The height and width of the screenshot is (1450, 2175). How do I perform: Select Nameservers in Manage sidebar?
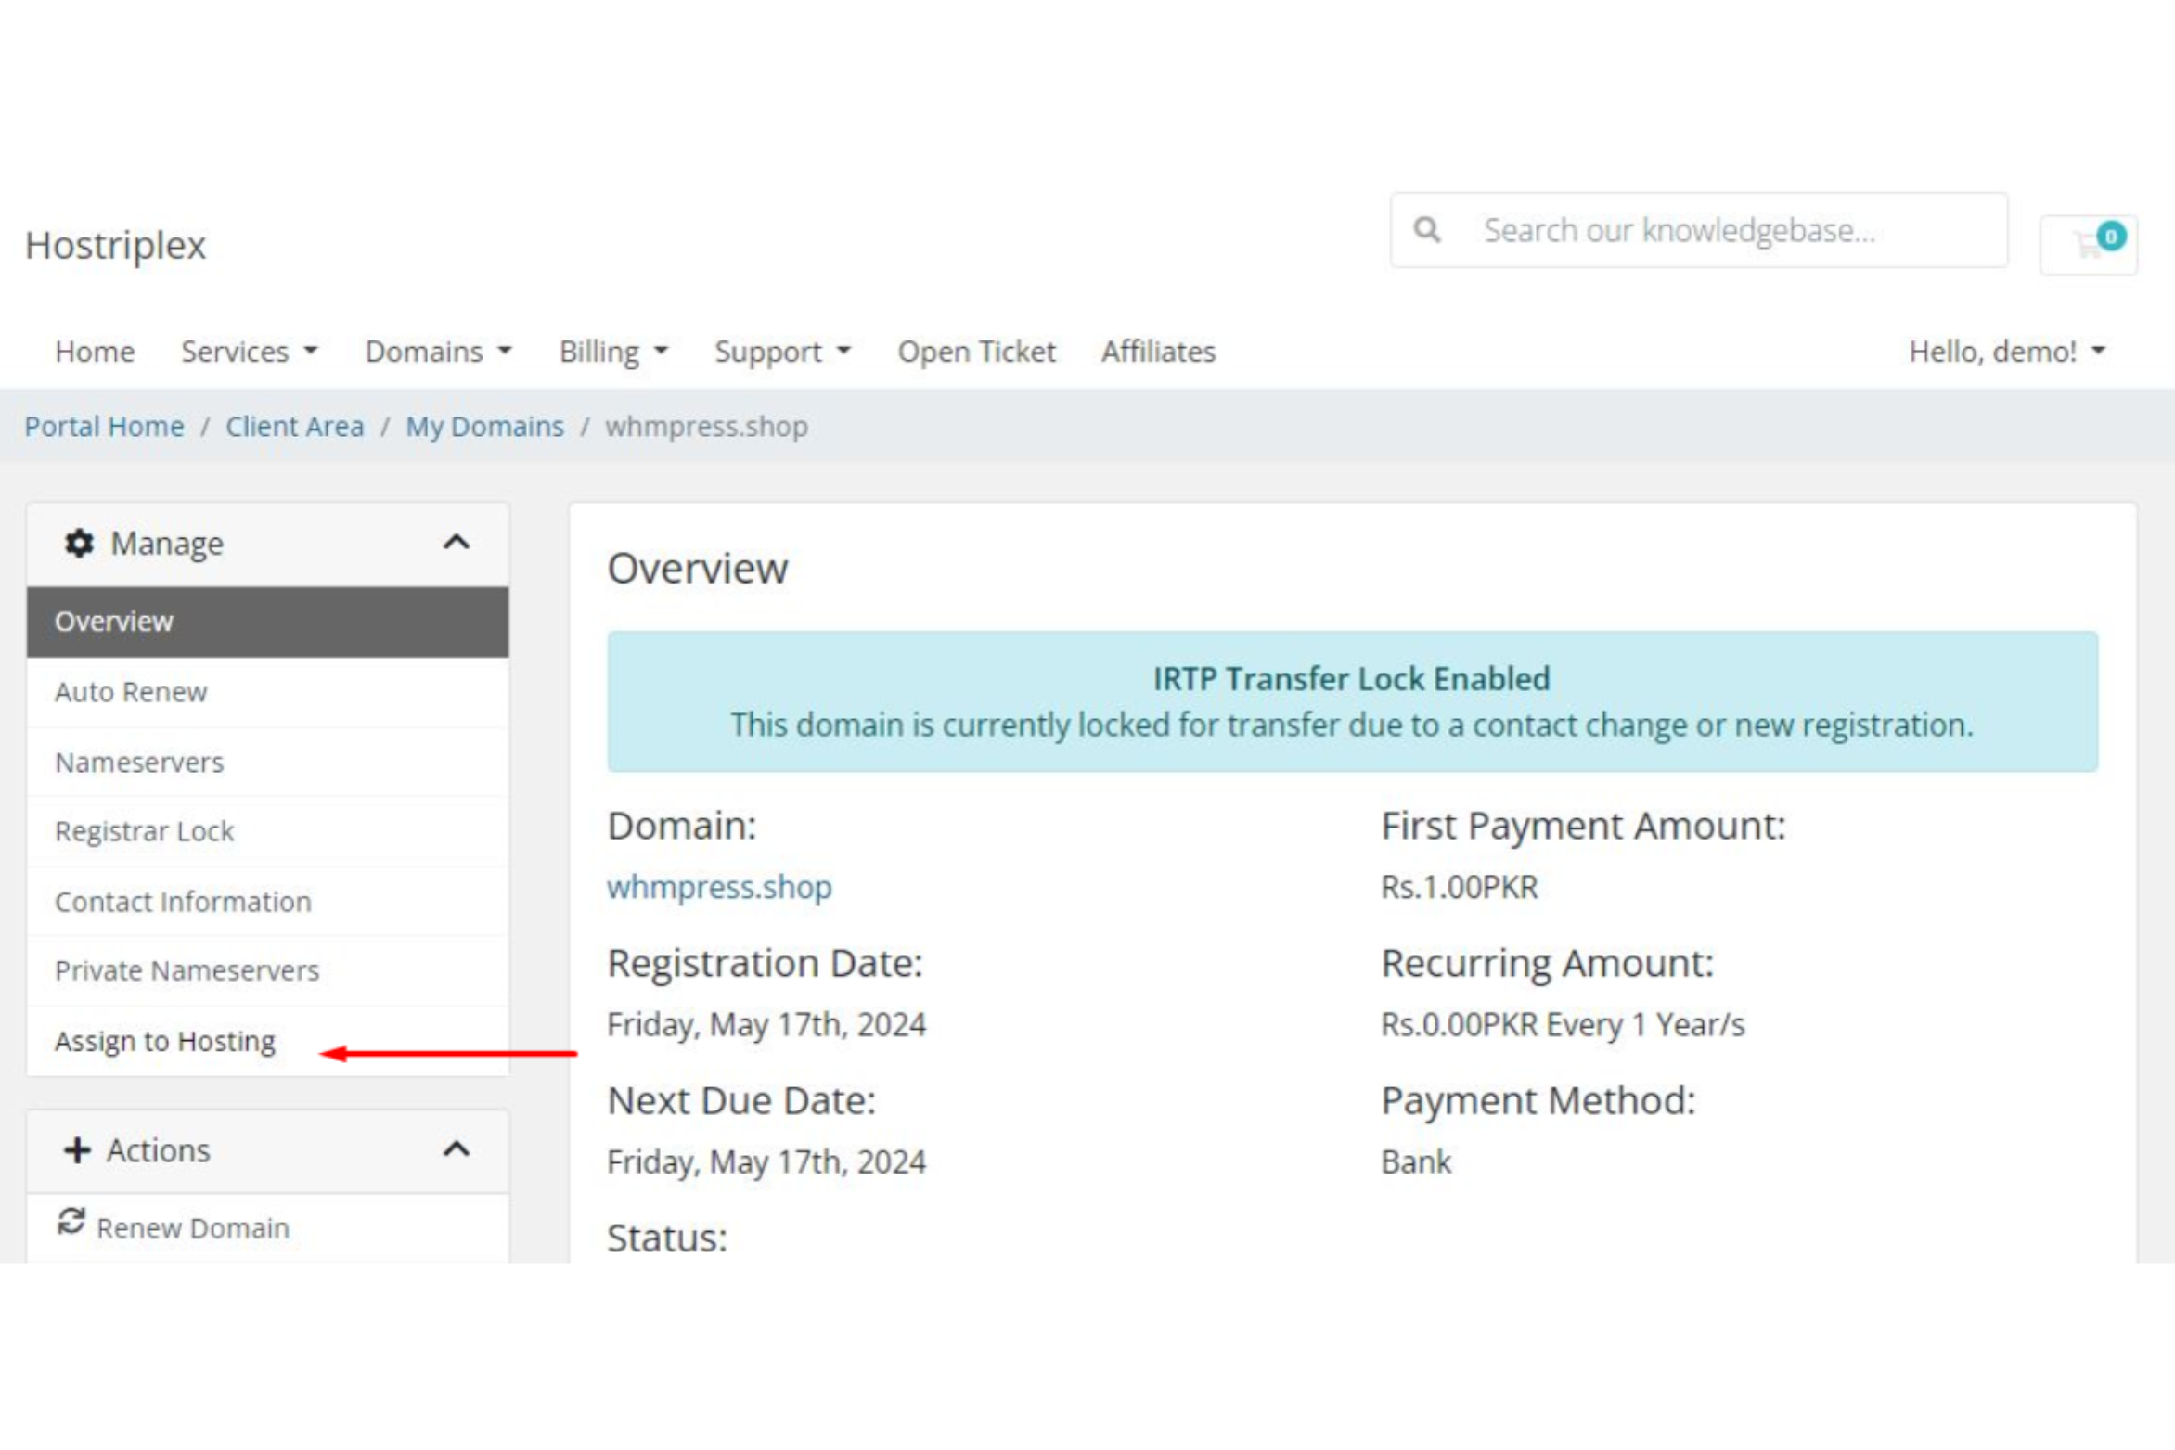(139, 763)
